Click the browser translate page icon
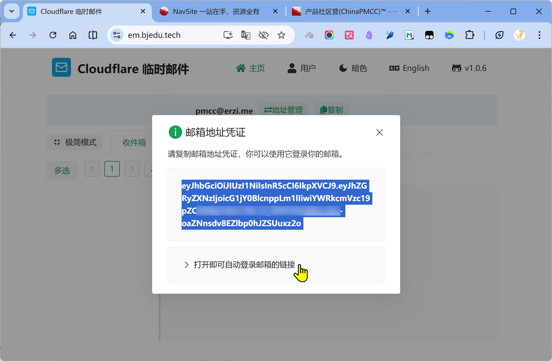552x361 pixels. click(246, 35)
